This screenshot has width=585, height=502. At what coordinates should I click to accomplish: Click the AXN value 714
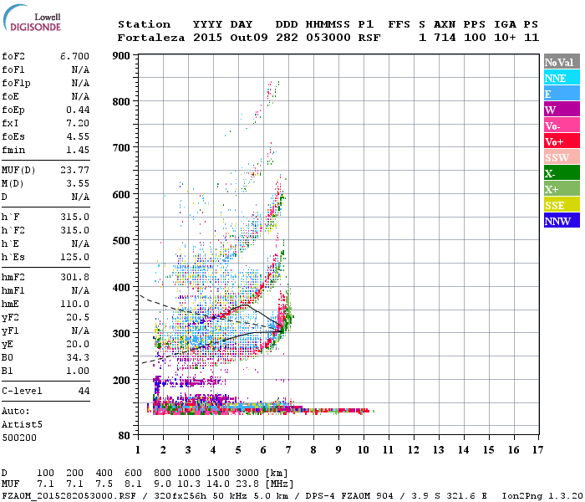click(445, 38)
